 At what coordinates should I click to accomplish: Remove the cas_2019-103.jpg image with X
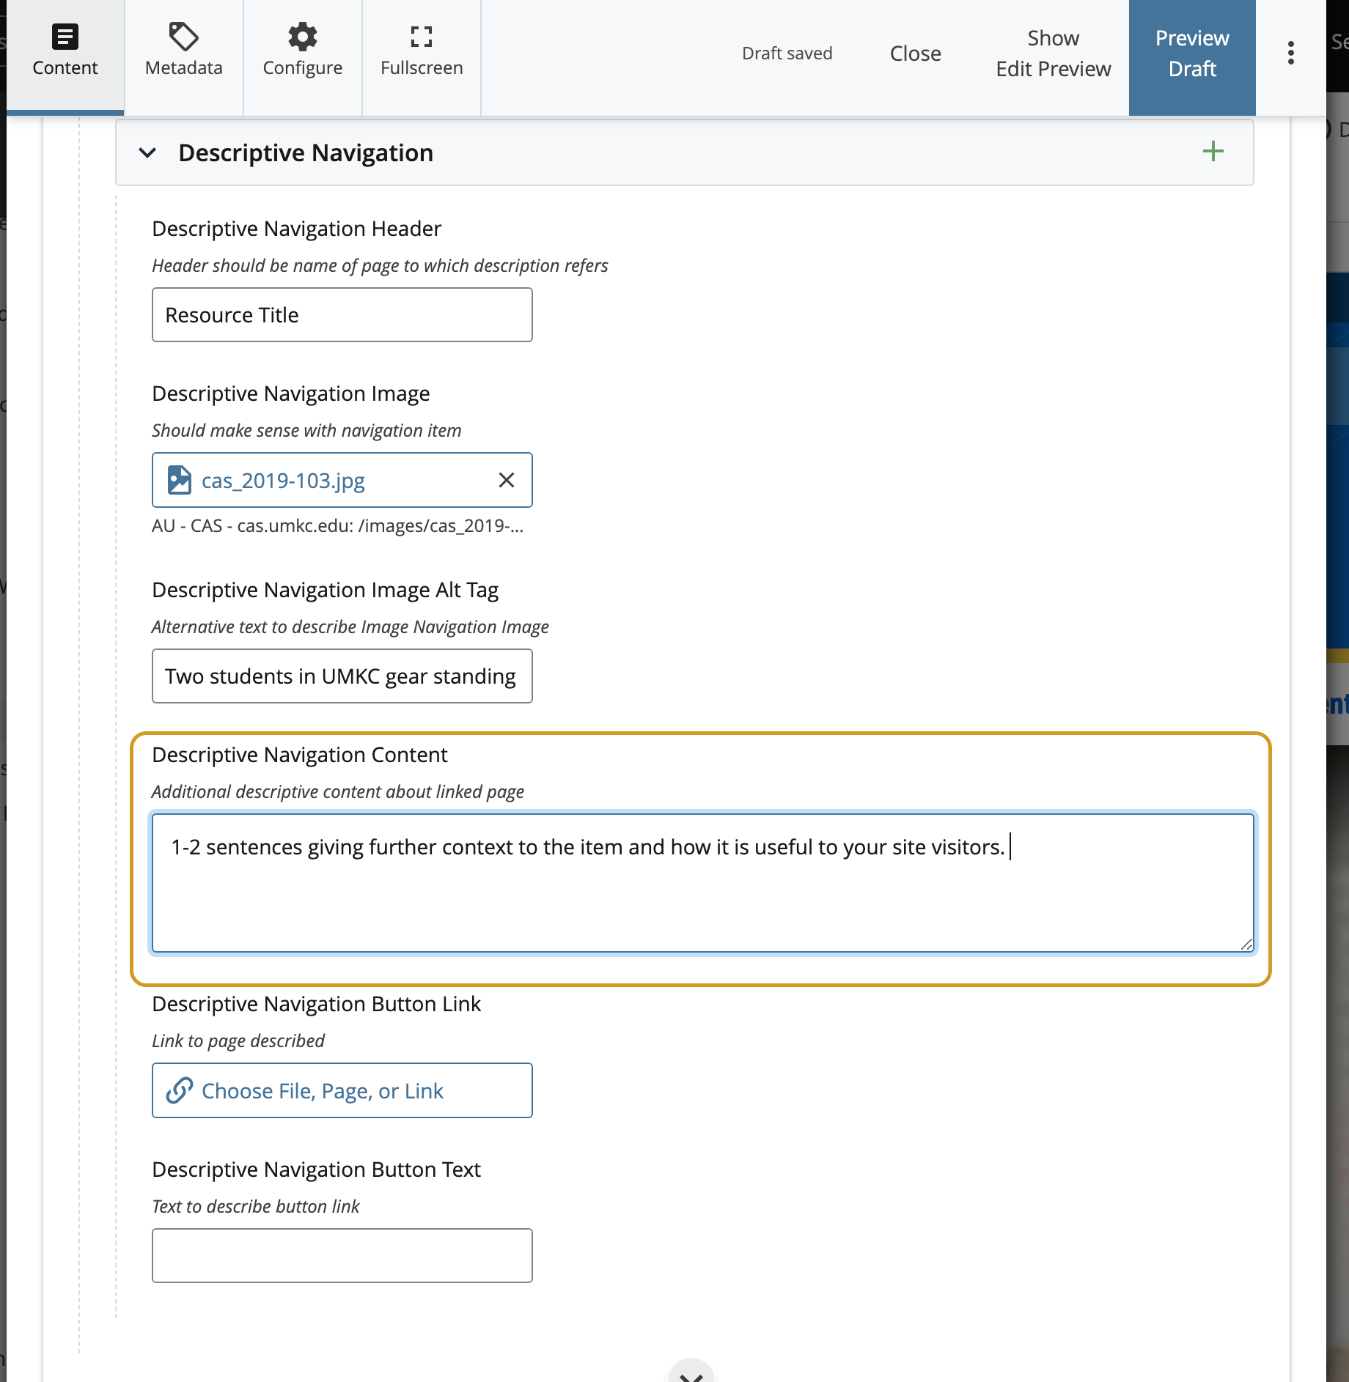pyautogui.click(x=506, y=481)
